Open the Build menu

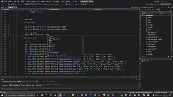point(28,1)
